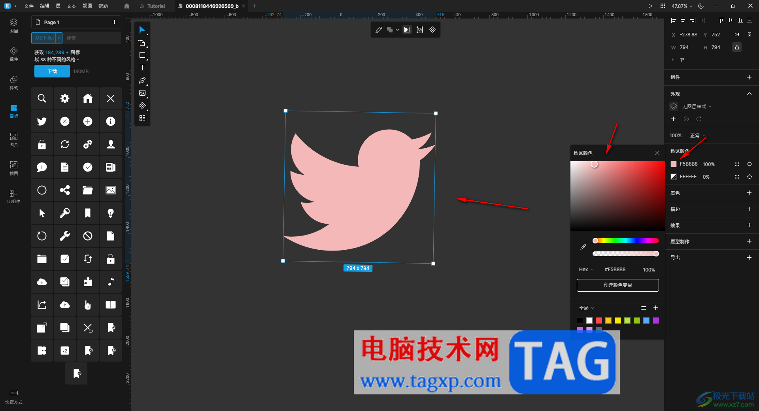
Task: Click the eyedropper in the color picker
Action: click(583, 247)
